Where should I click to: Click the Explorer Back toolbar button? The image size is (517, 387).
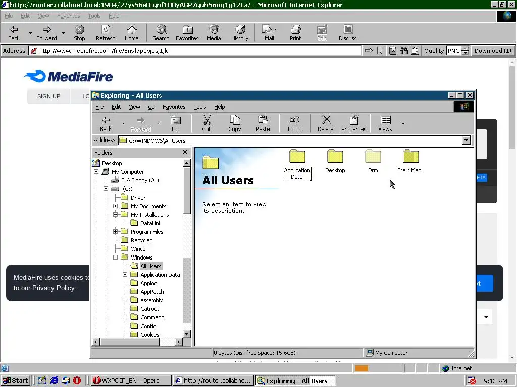click(x=106, y=124)
